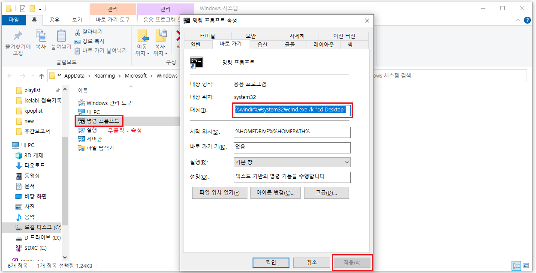536x273 pixels.
Task: Click the Back arrow in Explorer navigation
Action: tap(10, 76)
